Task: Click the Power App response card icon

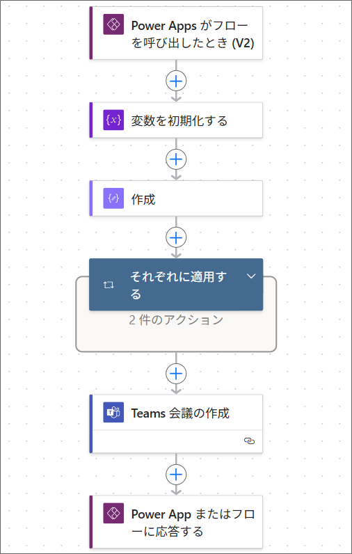Action: tap(113, 513)
